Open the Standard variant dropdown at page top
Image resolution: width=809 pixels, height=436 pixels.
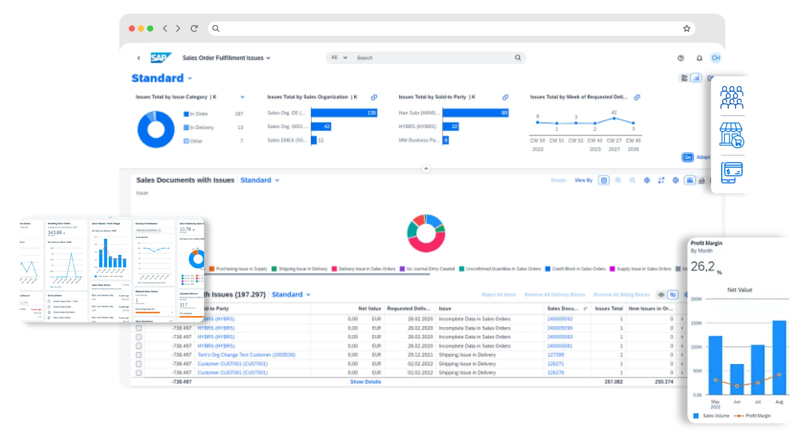click(x=189, y=78)
